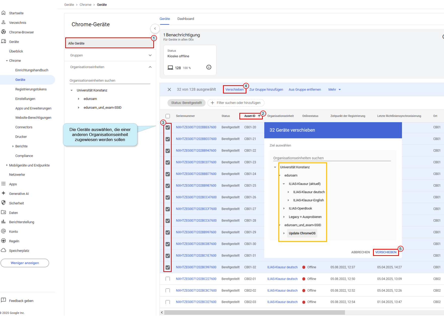Screen dimensions: 444x316
Task: Focus left panel Organisationseinheiten suchen field
Action: click(x=110, y=80)
